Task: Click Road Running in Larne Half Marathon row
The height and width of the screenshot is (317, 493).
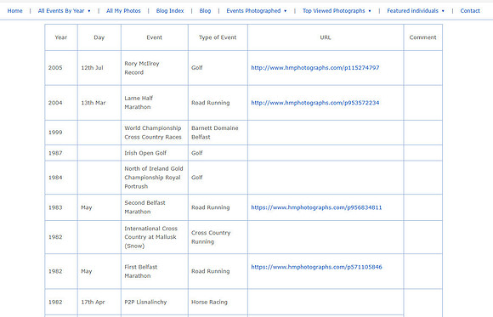Action: 218,103
